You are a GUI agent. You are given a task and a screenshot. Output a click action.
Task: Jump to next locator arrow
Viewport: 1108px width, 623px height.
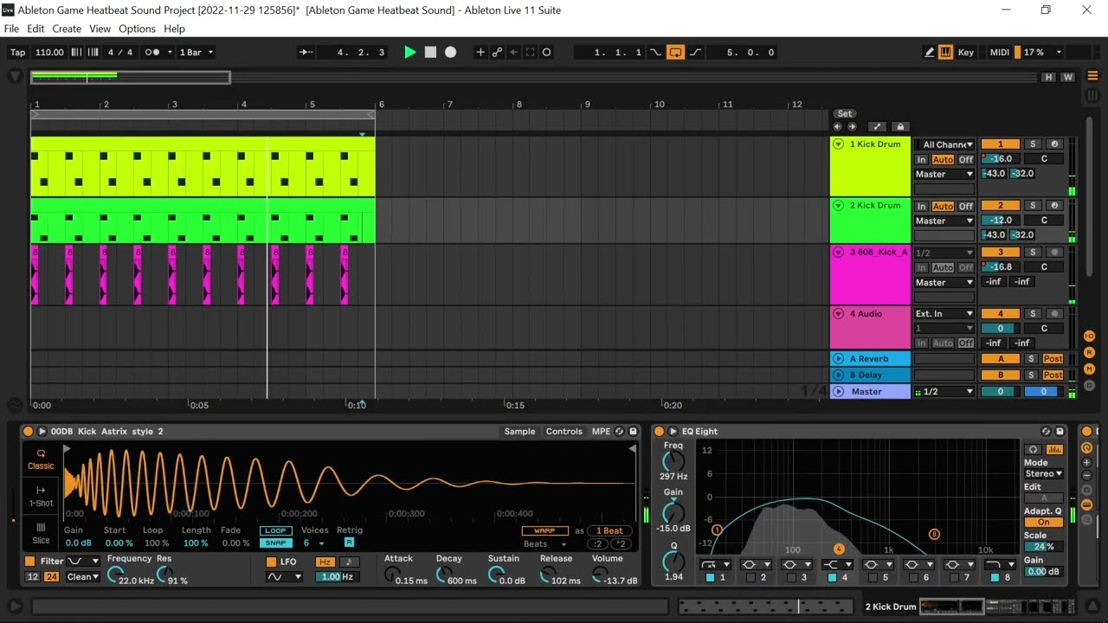(852, 126)
